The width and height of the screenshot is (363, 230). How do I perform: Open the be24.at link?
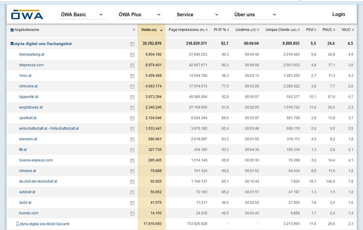click(25, 202)
